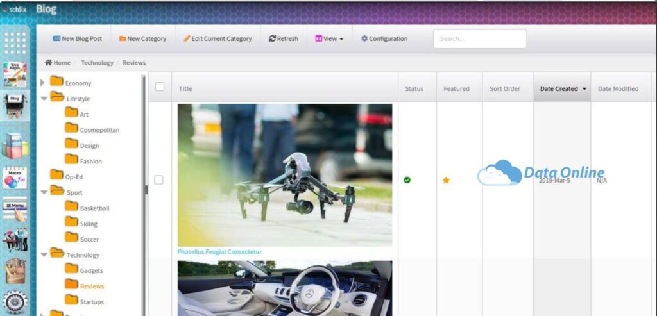Open the app grid launcher icon

[x=15, y=43]
